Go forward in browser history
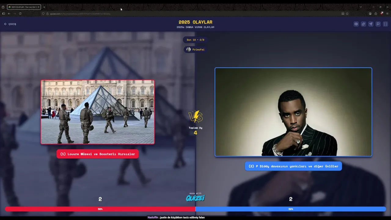This screenshot has height=220, width=391. tap(15, 13)
